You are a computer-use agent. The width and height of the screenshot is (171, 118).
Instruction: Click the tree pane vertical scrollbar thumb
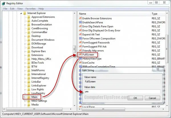[x=74, y=49]
